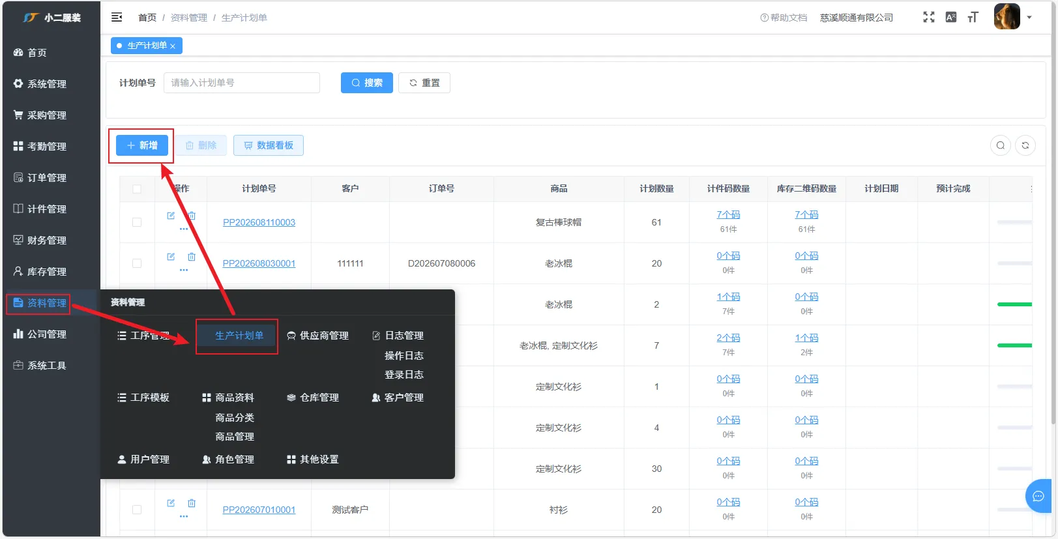Delete icon for row PP202608030001
Screen dimensions: 1058x539
click(x=192, y=257)
